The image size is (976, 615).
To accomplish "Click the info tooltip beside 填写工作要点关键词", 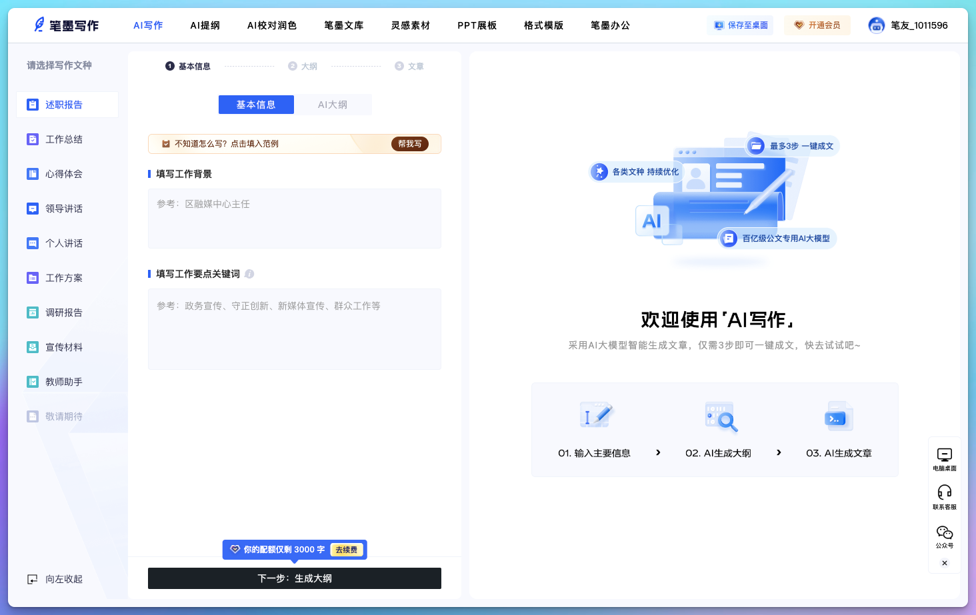I will [250, 273].
